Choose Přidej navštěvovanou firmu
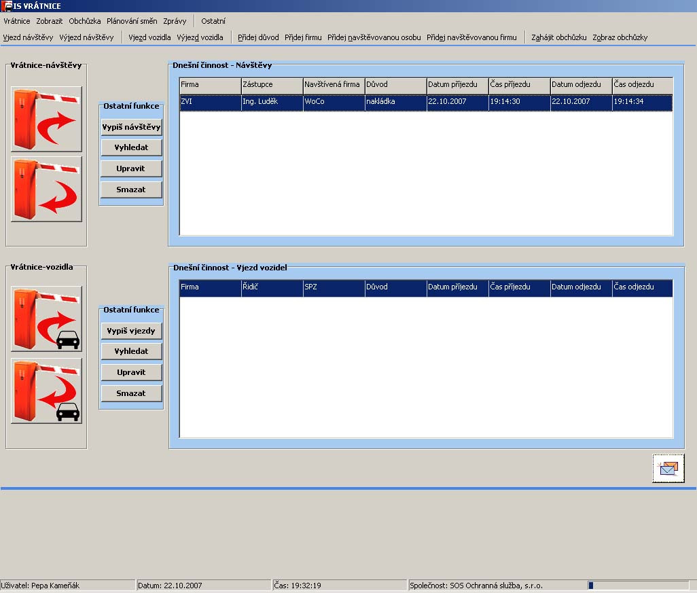 click(471, 37)
